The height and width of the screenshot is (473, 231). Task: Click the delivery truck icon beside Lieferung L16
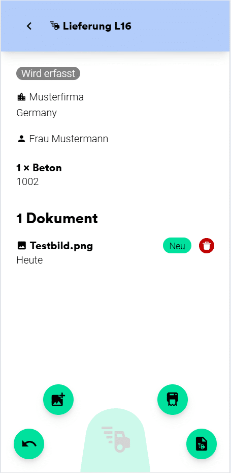click(55, 26)
